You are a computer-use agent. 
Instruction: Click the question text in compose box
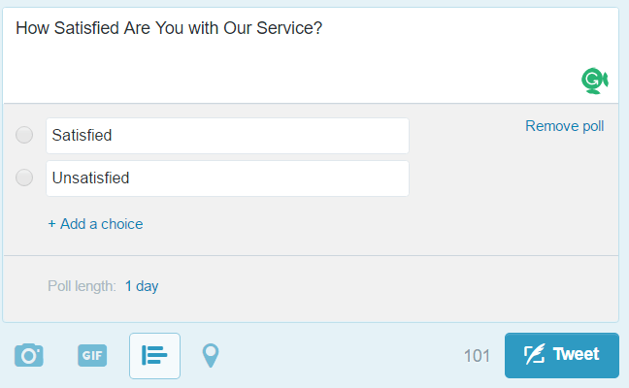(168, 28)
